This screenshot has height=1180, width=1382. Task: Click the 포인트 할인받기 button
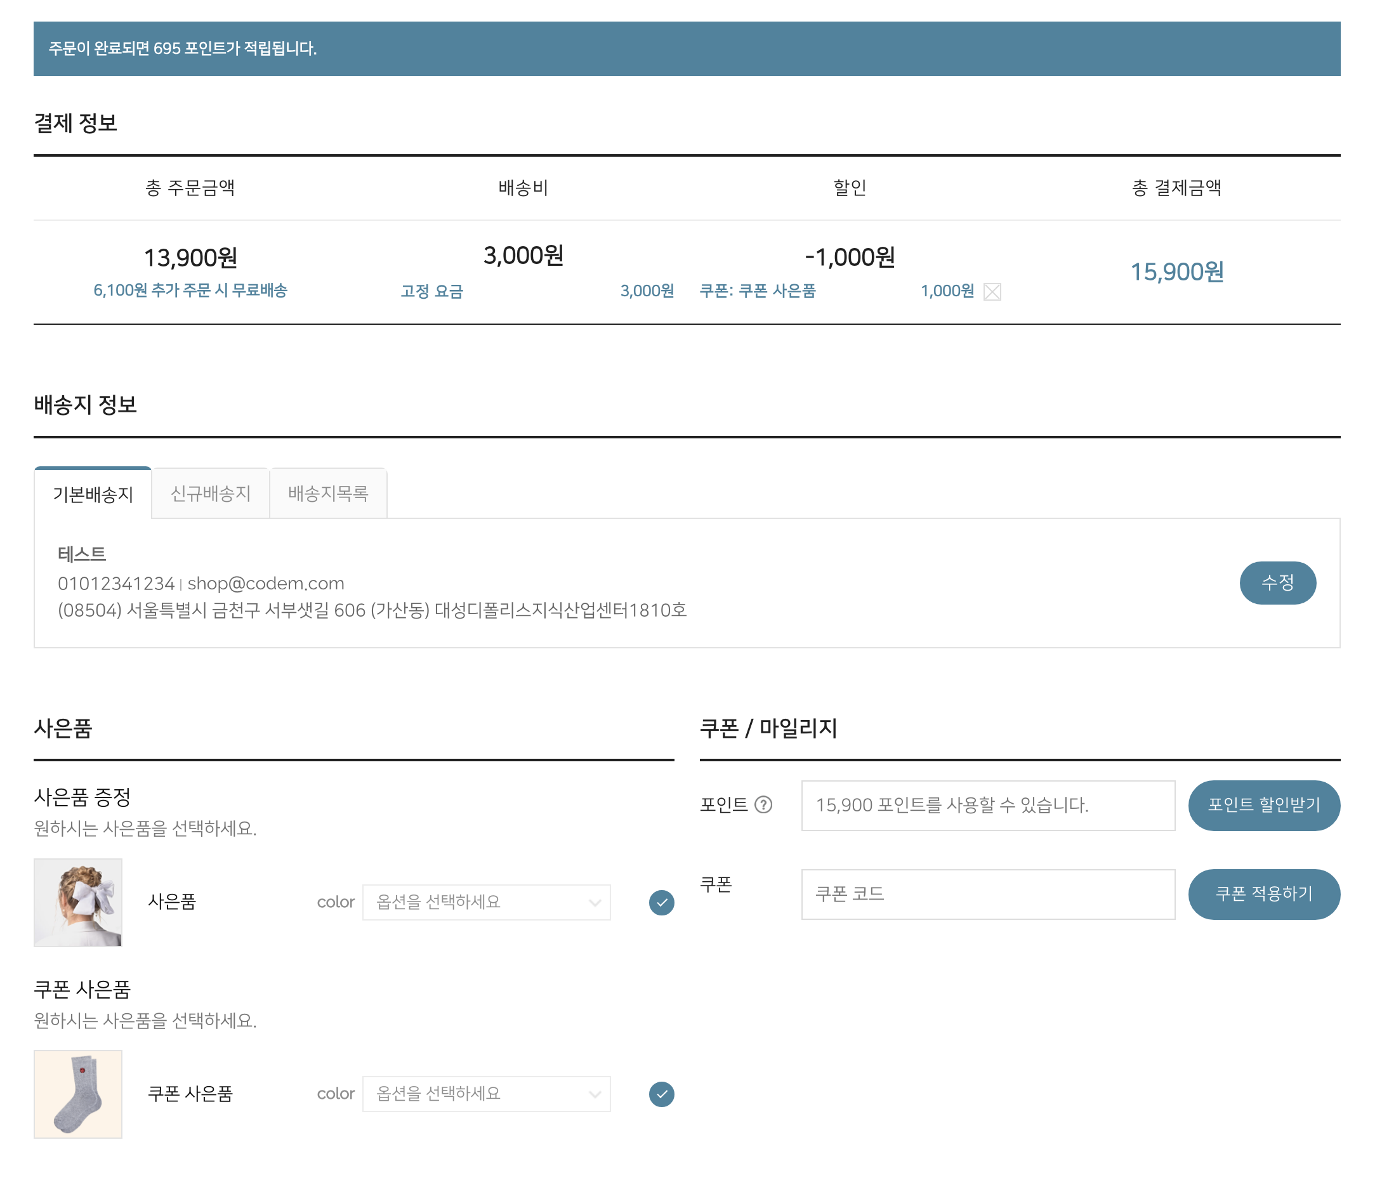[1264, 805]
